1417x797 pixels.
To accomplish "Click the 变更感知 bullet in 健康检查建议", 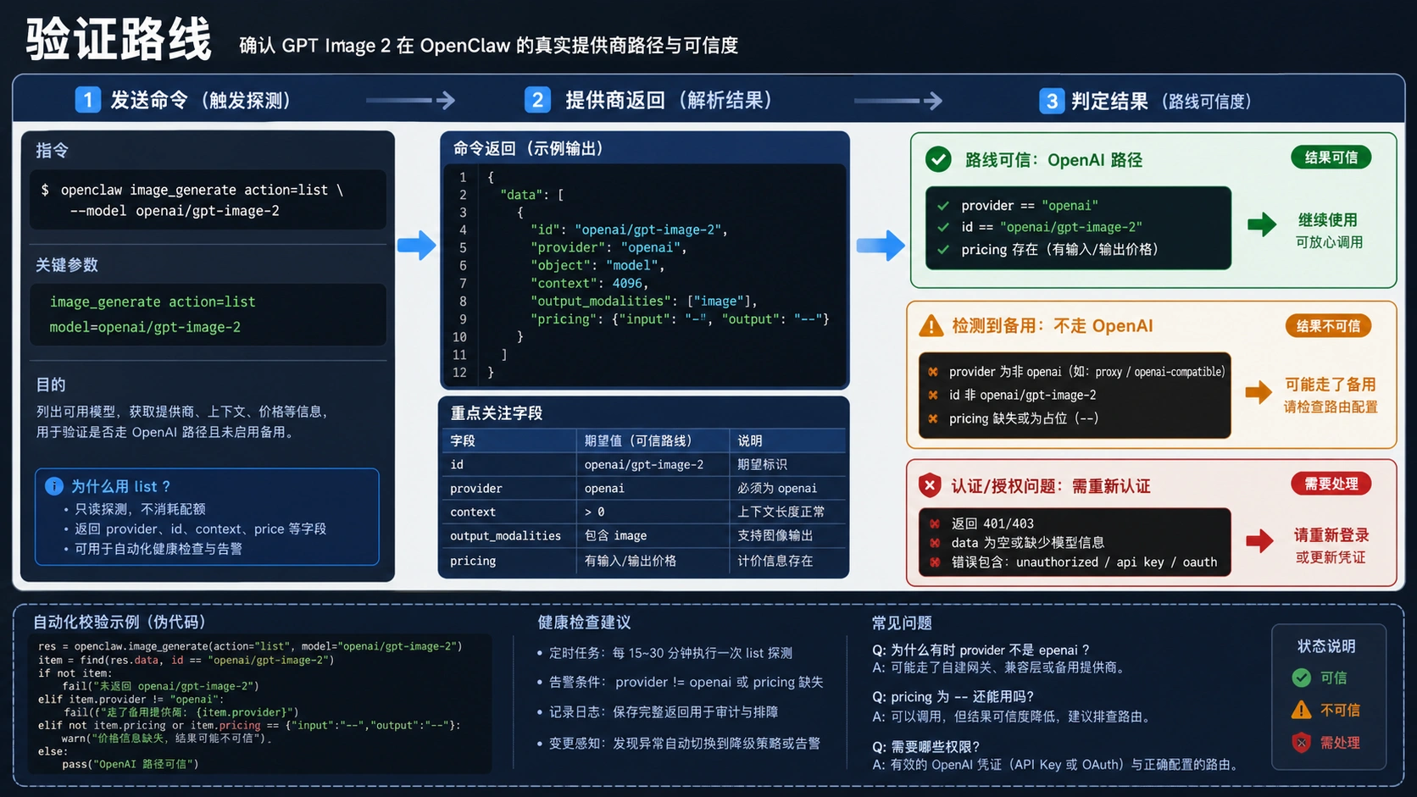I will (679, 744).
